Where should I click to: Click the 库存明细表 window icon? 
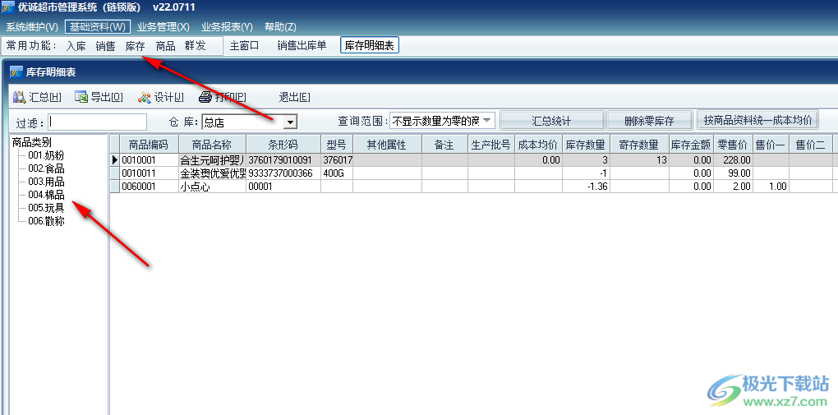pyautogui.click(x=16, y=72)
